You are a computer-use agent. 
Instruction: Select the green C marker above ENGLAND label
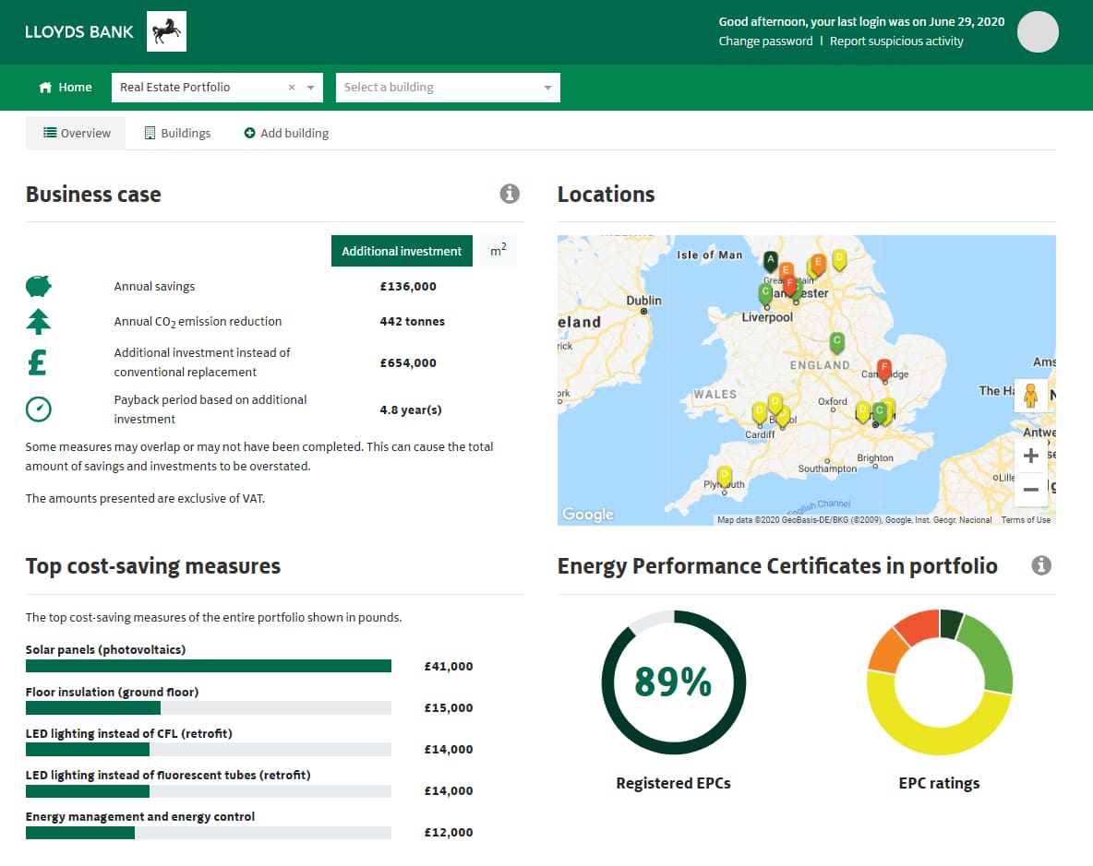(836, 342)
